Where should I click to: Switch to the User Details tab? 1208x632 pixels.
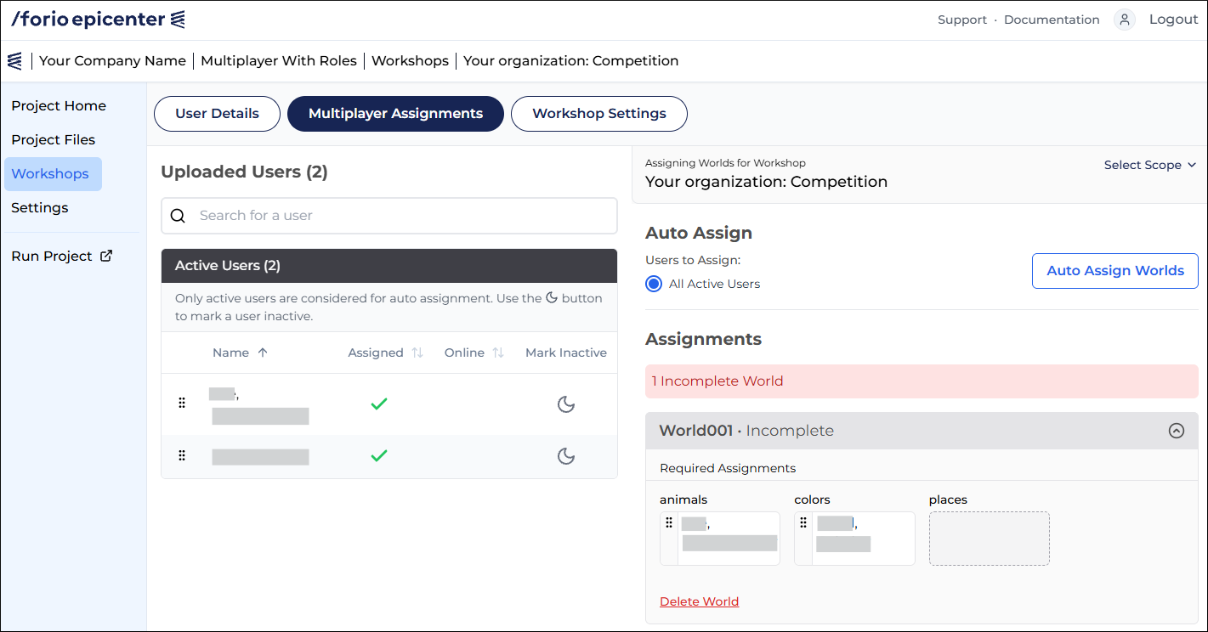tap(217, 113)
